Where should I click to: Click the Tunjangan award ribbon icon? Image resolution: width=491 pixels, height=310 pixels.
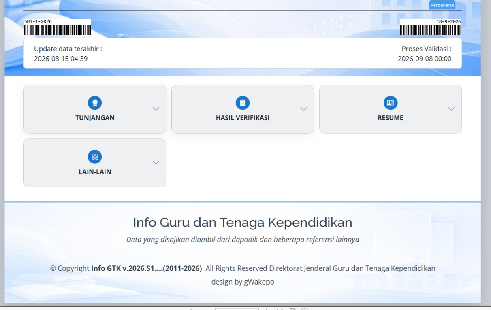pyautogui.click(x=95, y=103)
